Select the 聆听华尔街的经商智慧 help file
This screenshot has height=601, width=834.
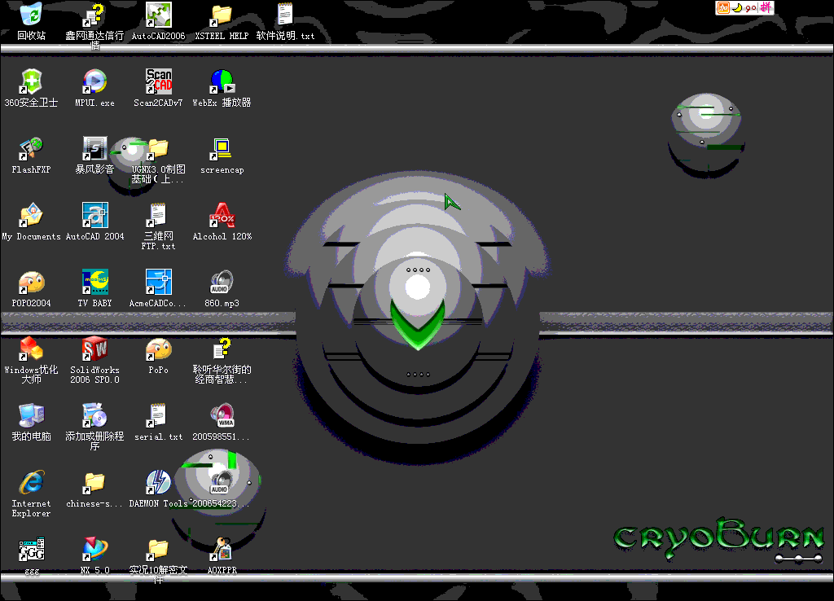pos(222,349)
